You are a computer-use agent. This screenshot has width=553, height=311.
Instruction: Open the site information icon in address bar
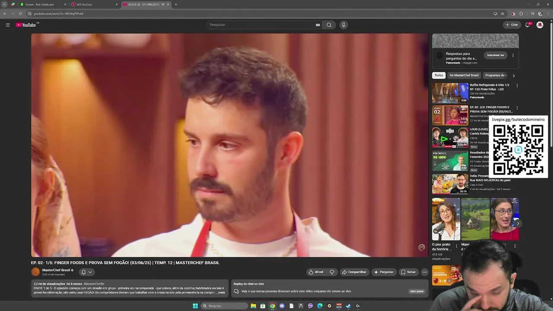(29, 13)
